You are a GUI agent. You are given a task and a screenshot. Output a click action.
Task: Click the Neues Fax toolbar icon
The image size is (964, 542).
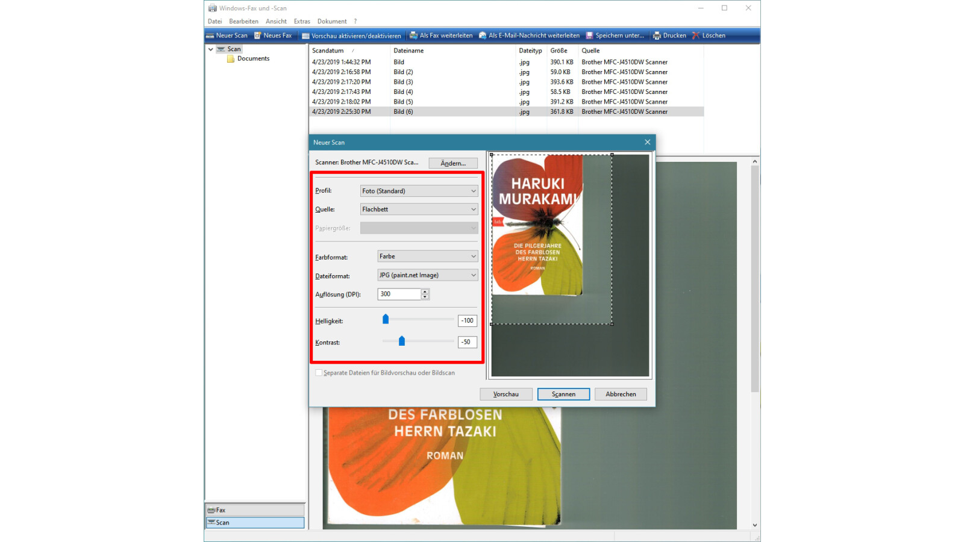[x=258, y=36]
